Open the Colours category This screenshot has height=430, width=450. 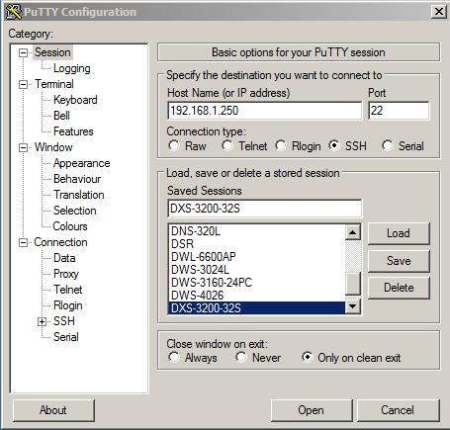70,226
